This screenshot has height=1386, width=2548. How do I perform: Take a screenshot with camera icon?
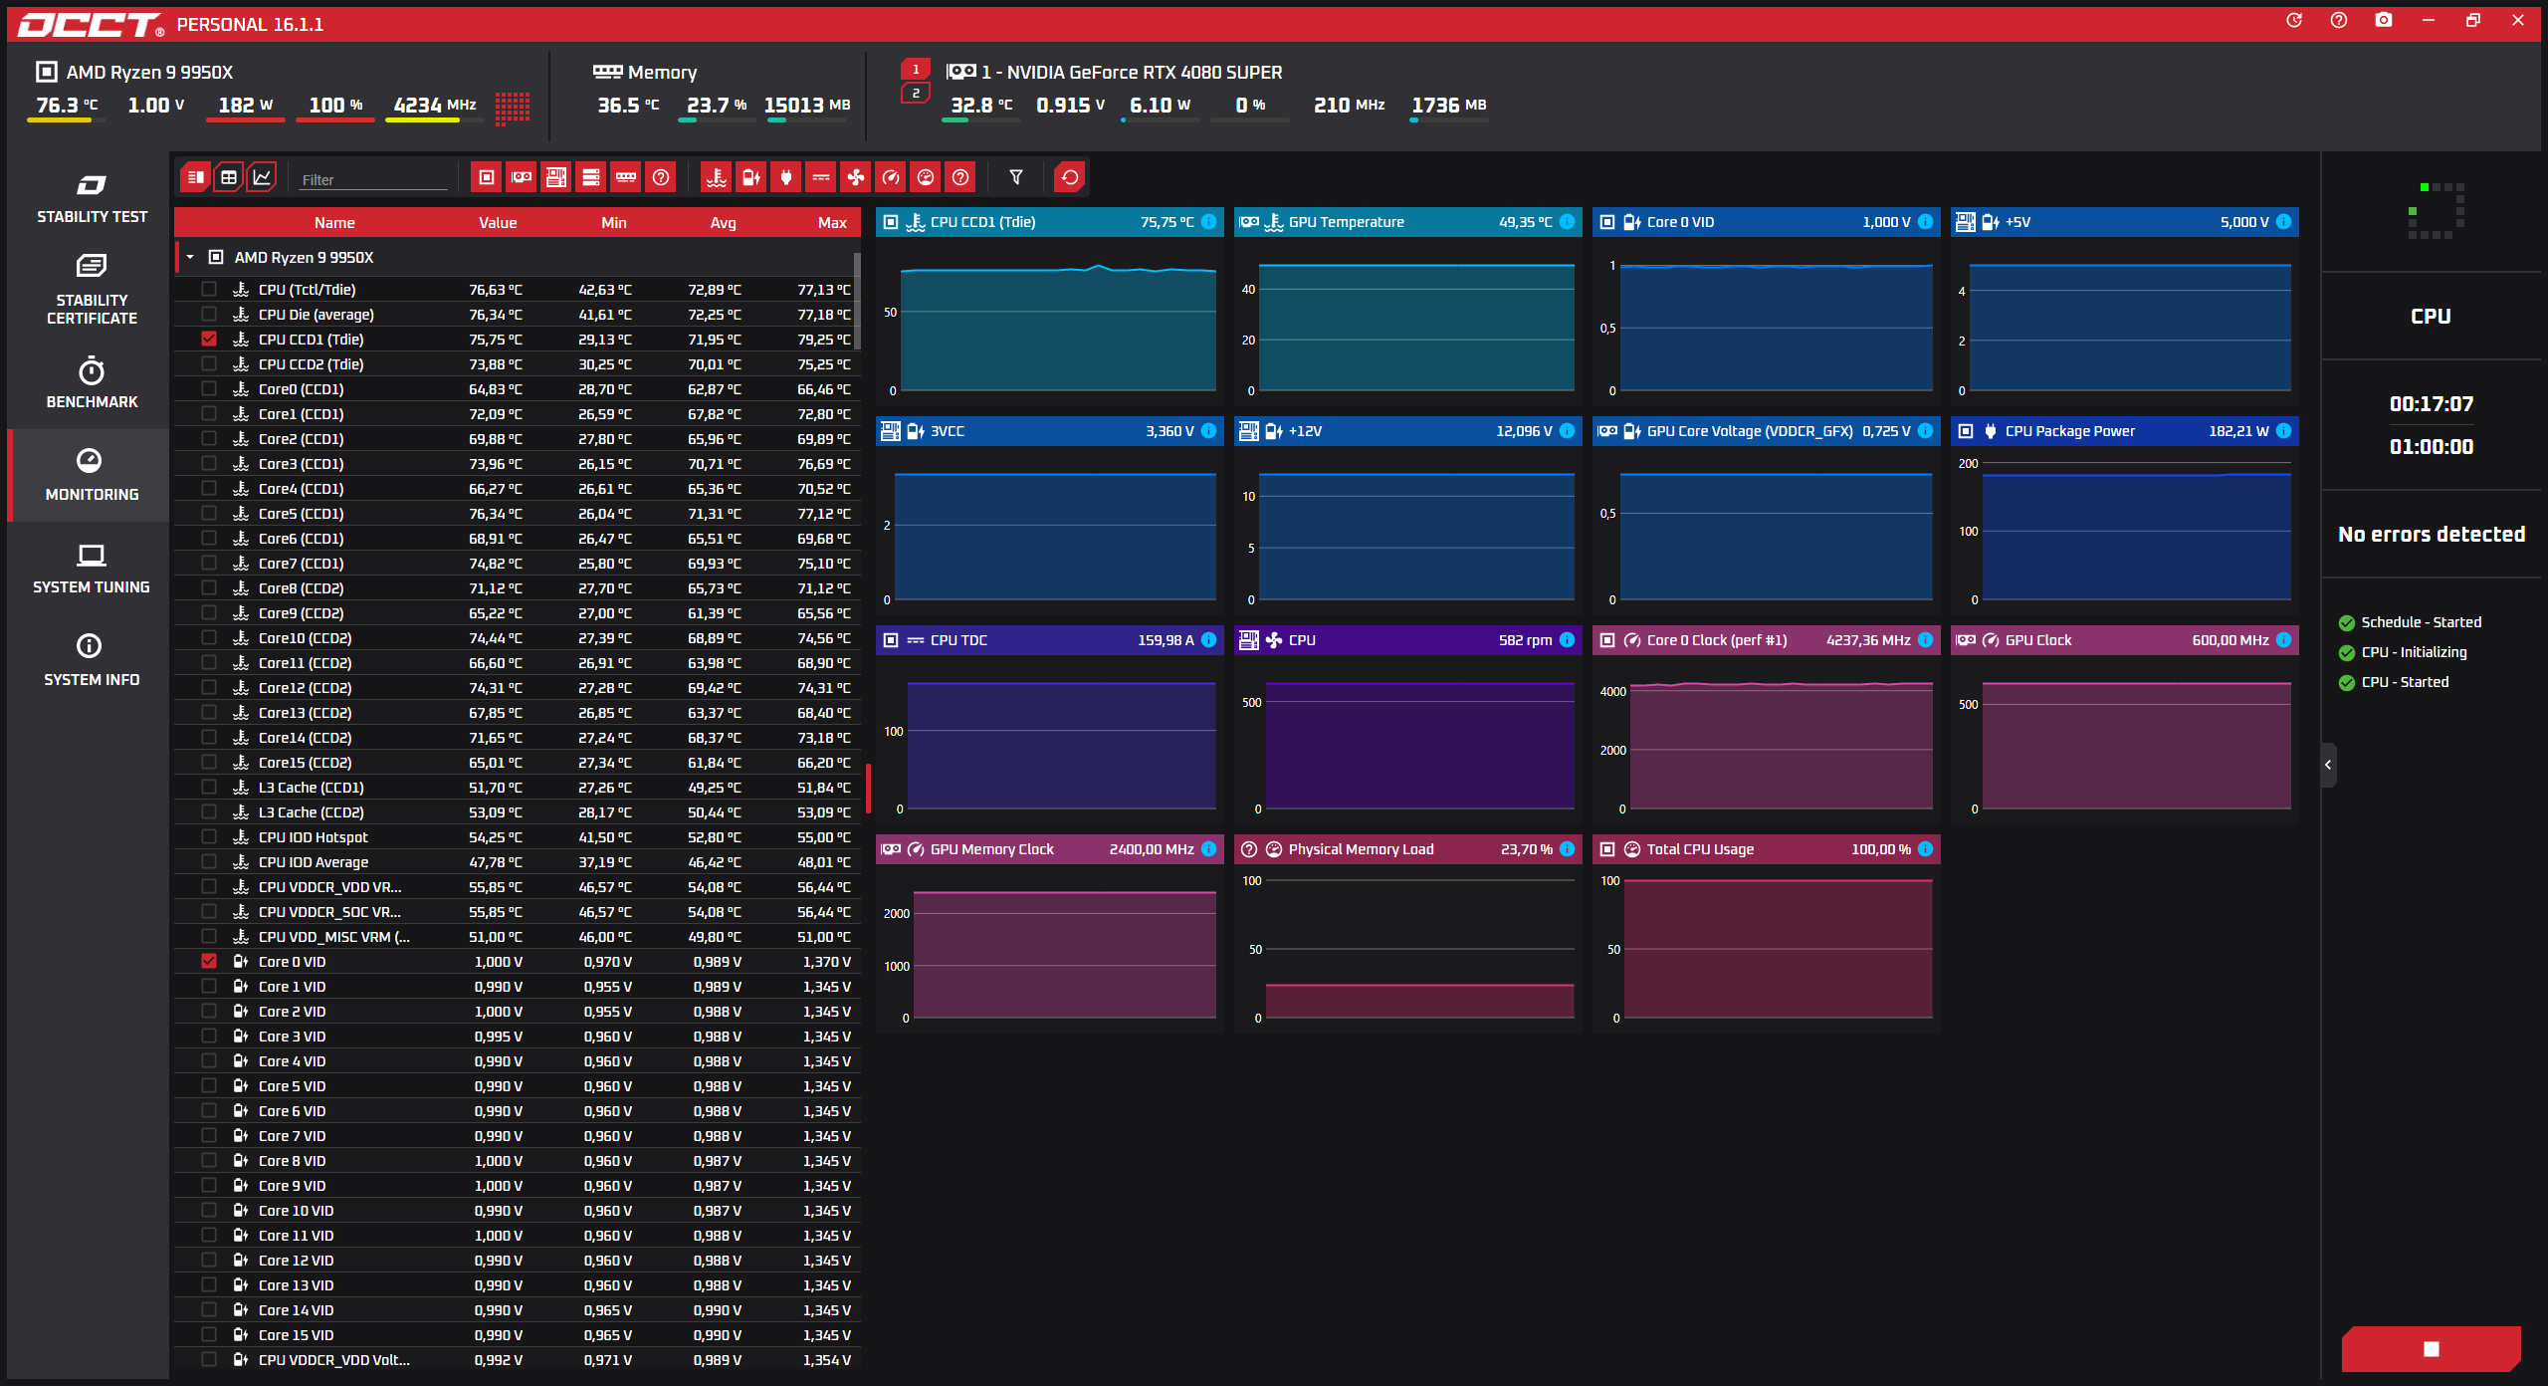pyautogui.click(x=2383, y=21)
